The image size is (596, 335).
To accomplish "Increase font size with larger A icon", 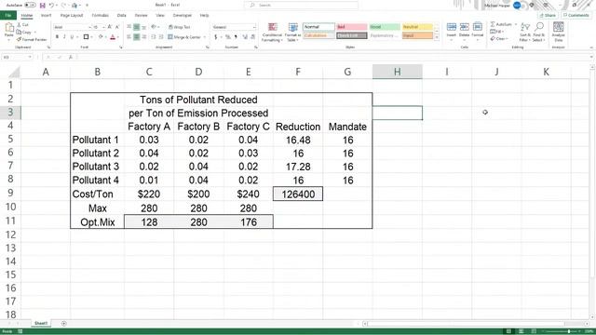I will [110, 27].
